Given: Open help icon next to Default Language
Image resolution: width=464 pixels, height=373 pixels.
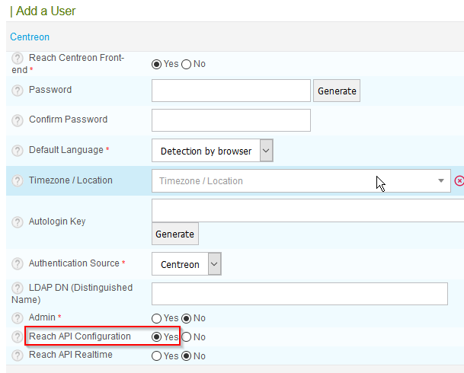Looking at the screenshot, I should (18, 151).
